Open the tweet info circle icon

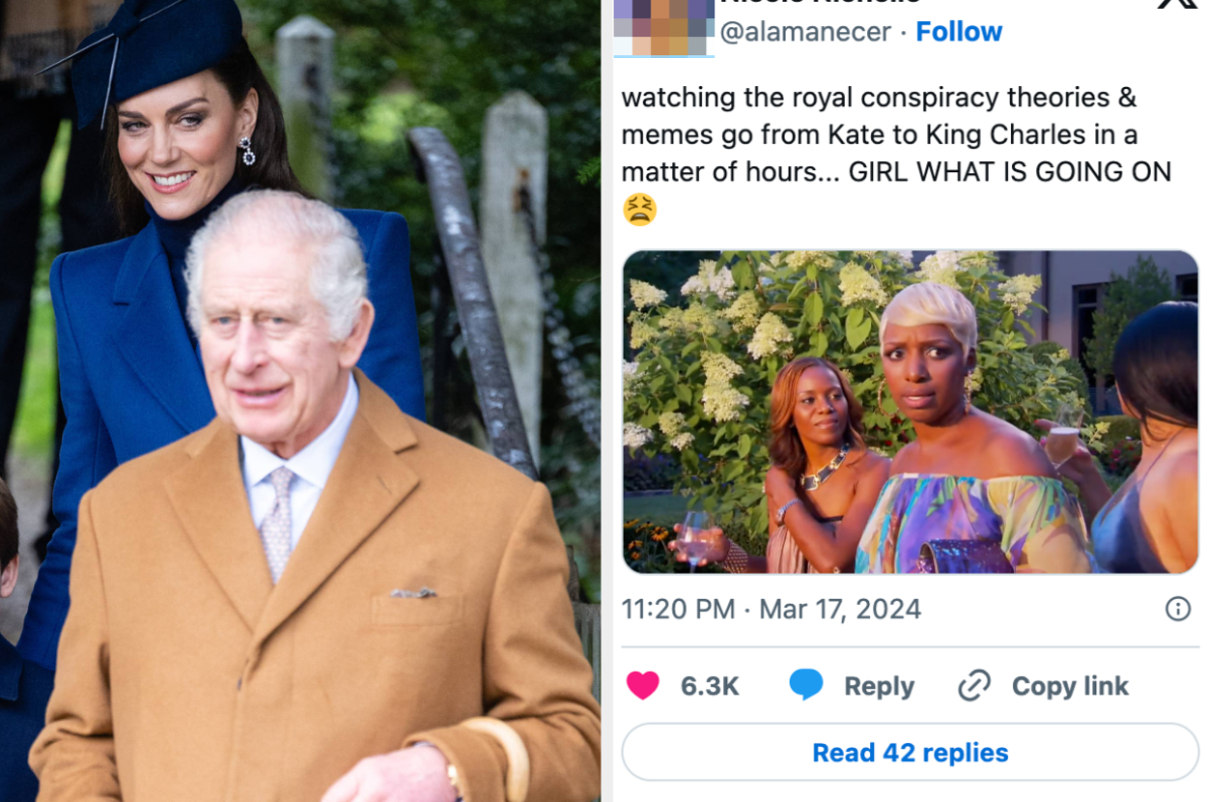(1177, 609)
